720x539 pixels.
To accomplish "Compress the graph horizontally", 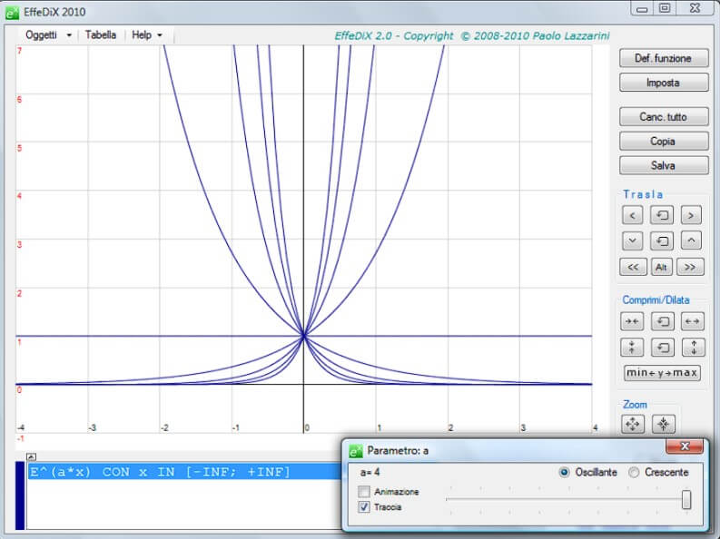I will click(633, 321).
